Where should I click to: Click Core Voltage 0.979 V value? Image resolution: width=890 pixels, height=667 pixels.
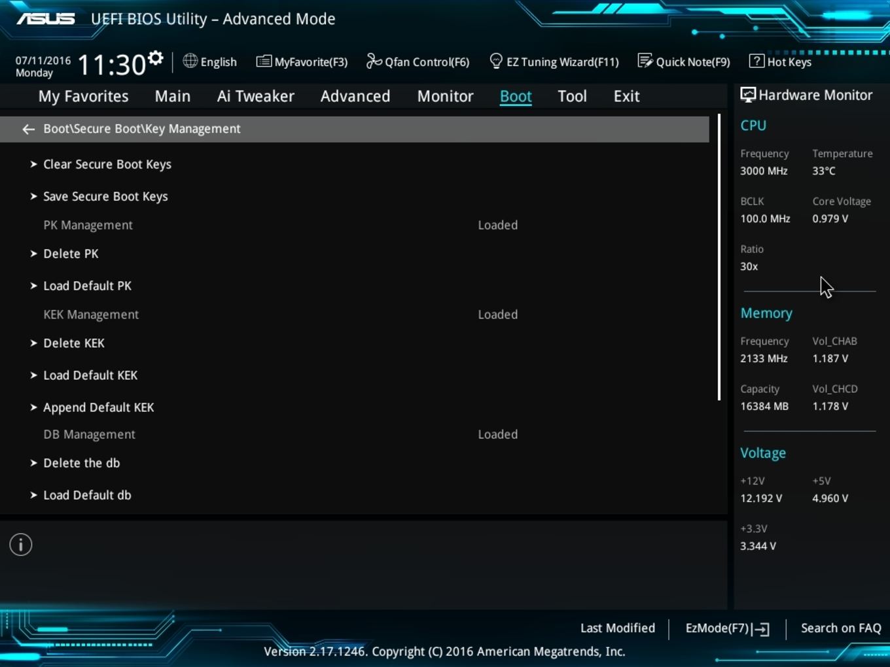tap(830, 218)
